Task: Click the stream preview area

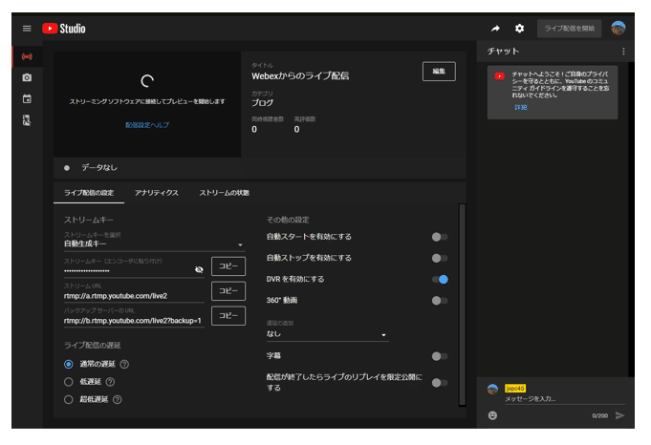Action: (147, 104)
